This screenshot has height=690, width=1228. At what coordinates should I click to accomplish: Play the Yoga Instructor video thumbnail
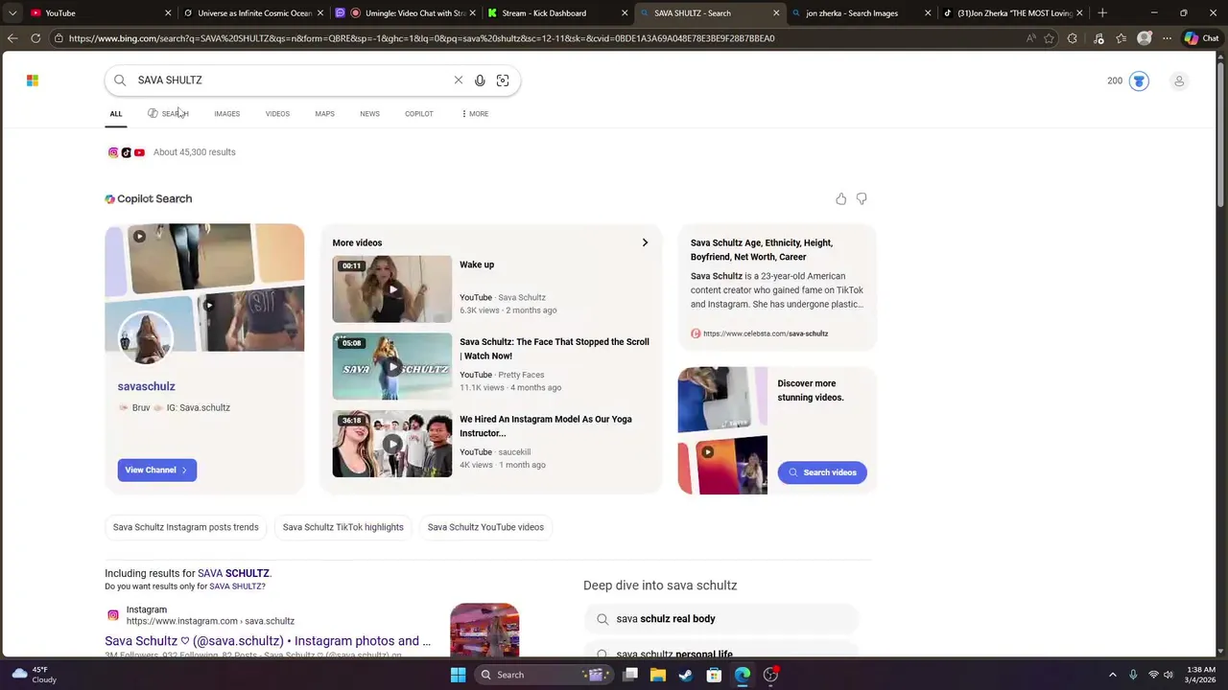click(392, 444)
